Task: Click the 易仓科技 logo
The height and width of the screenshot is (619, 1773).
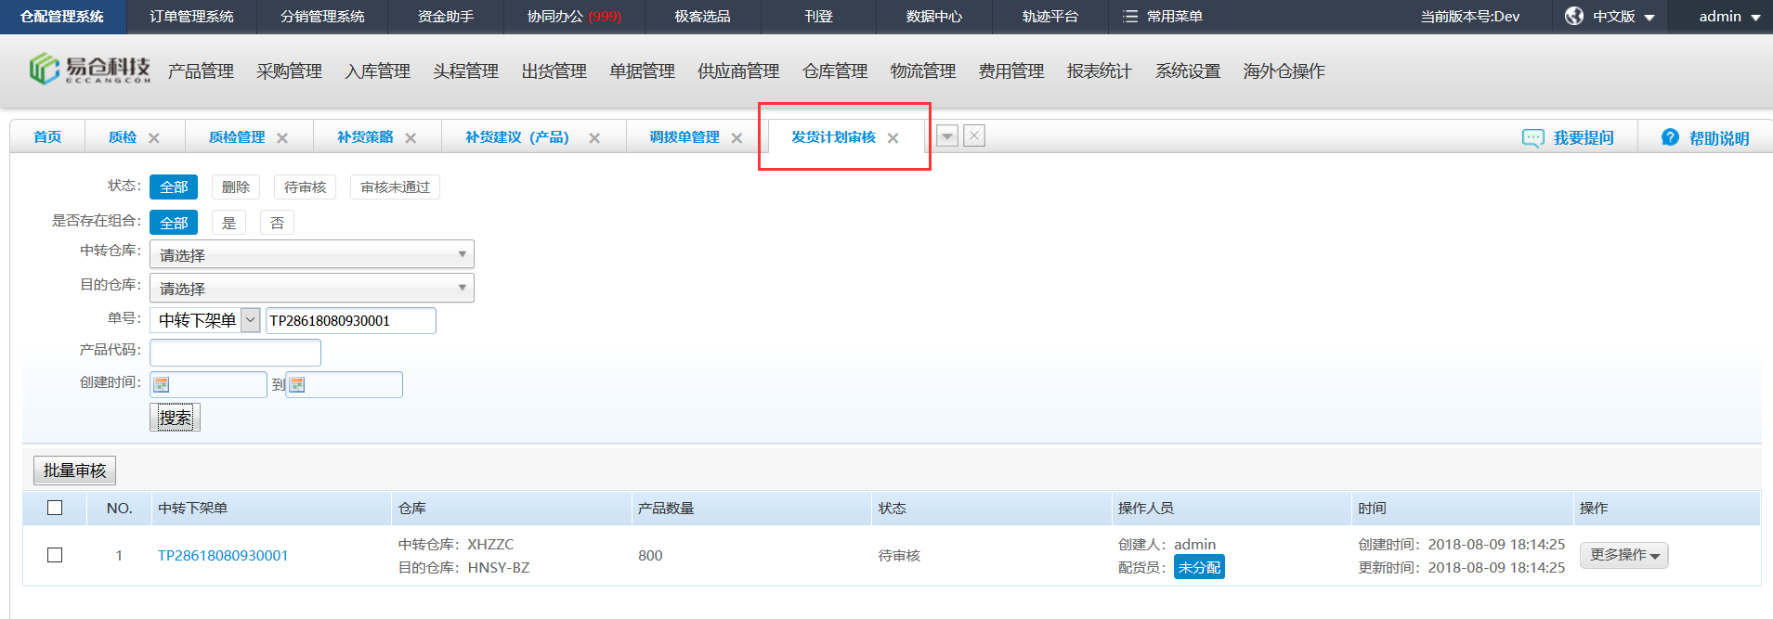Action: pyautogui.click(x=89, y=69)
